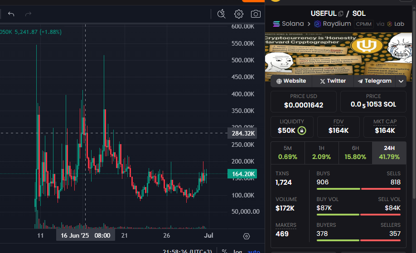Click the liquidity lock icon
Viewport: 416px width, 253px height.
(302, 131)
